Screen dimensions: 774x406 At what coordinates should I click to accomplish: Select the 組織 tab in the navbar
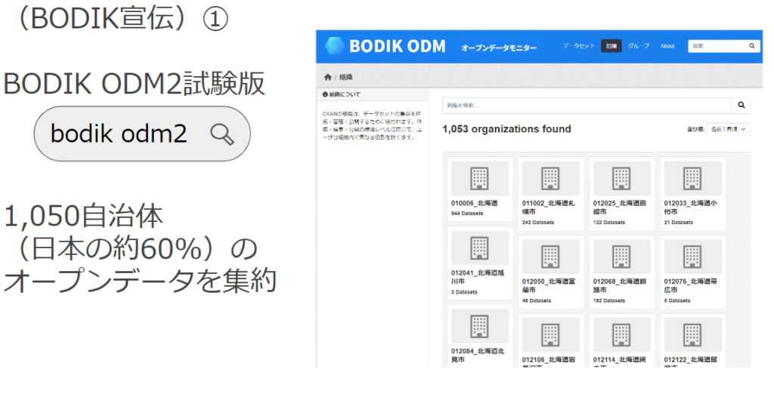point(611,46)
